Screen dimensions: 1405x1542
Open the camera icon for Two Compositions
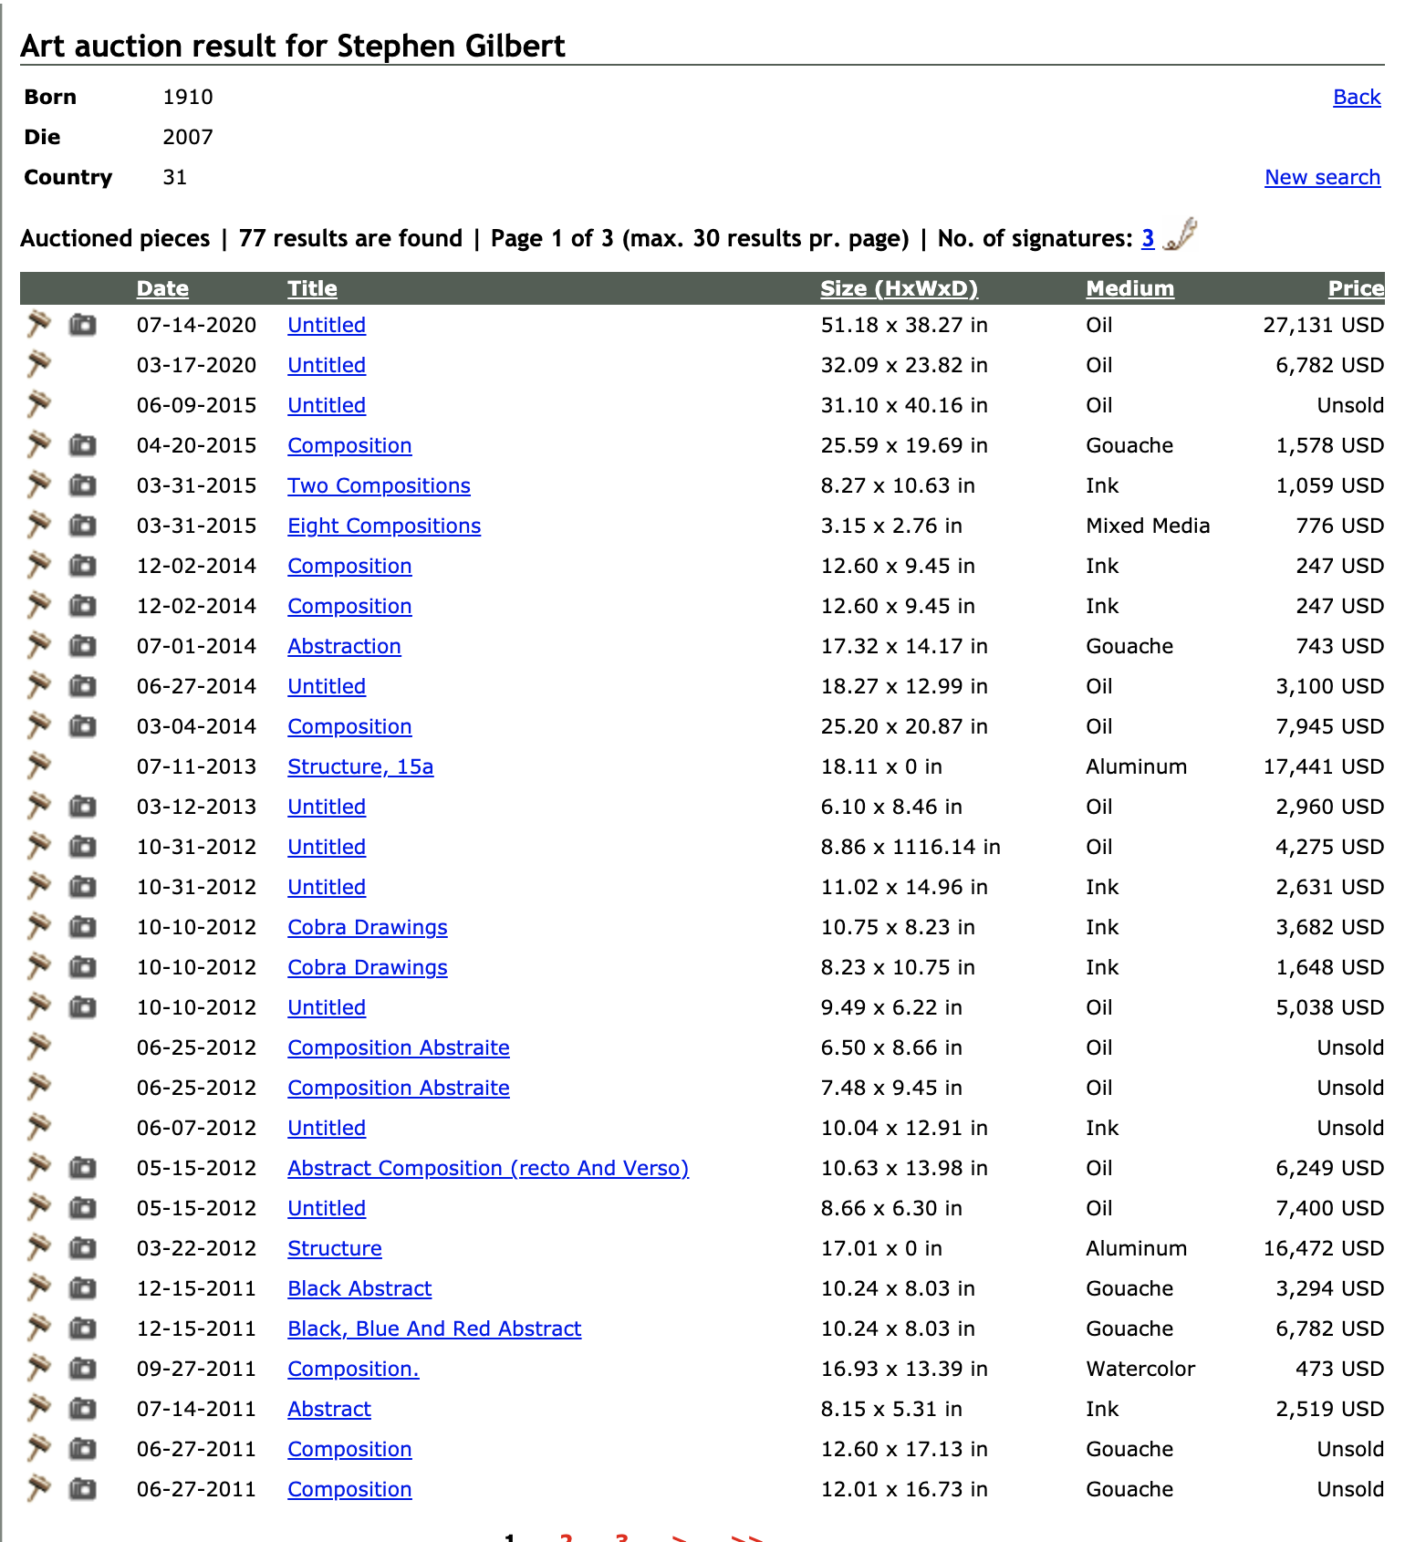pyautogui.click(x=83, y=484)
